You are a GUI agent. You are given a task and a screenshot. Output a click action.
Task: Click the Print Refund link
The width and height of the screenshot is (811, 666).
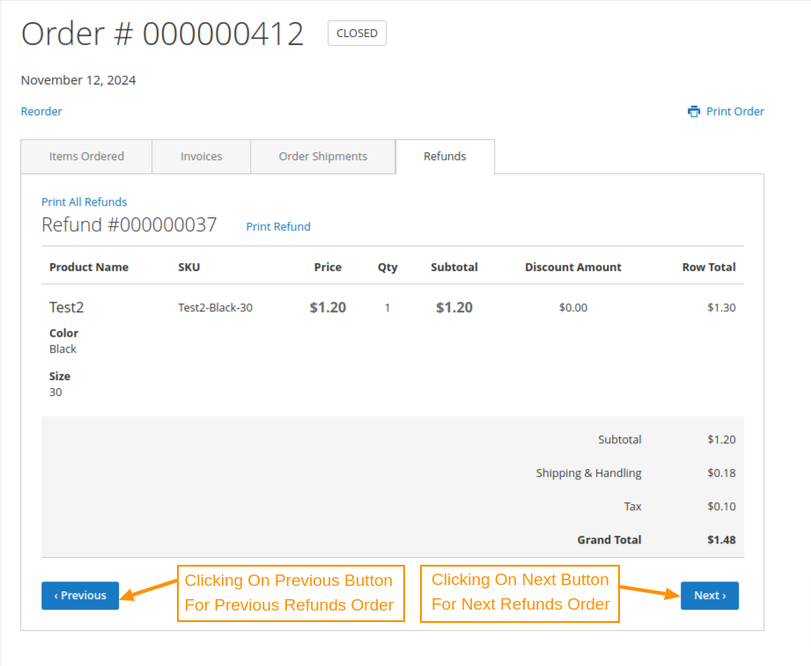[278, 227]
